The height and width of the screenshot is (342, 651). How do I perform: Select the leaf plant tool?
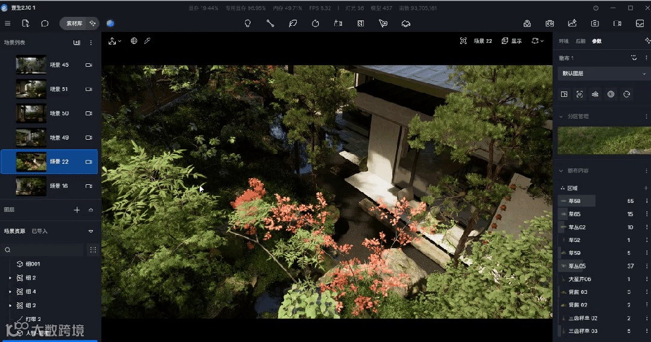pyautogui.click(x=293, y=23)
